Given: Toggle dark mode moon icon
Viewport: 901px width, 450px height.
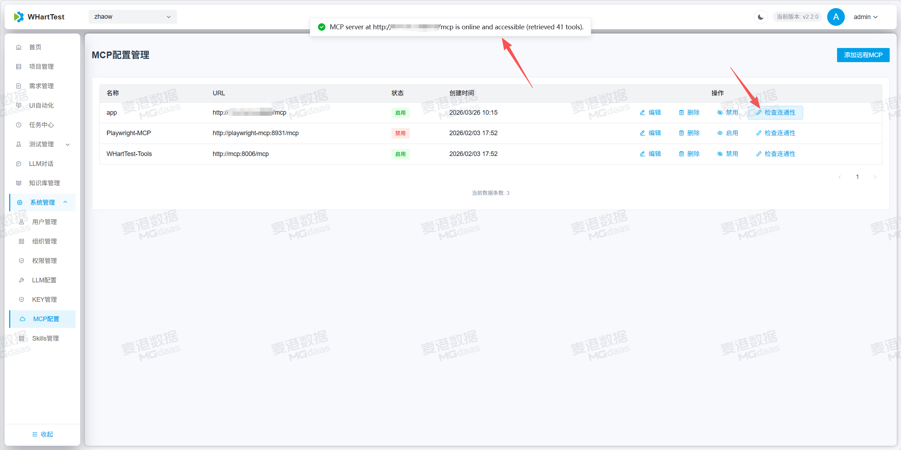Looking at the screenshot, I should click(x=760, y=17).
